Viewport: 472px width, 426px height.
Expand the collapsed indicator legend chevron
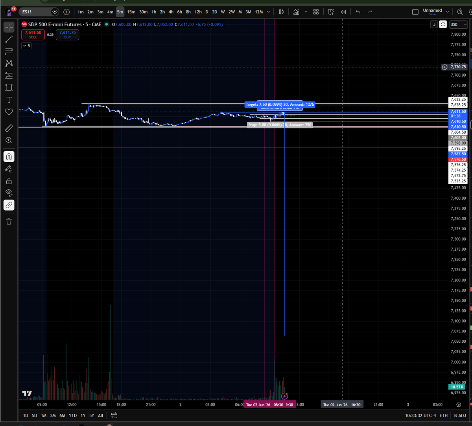[26, 46]
